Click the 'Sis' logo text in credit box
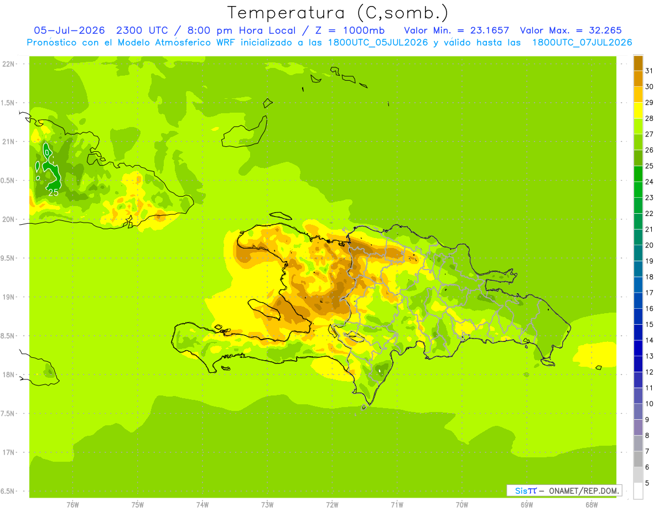 coord(521,490)
